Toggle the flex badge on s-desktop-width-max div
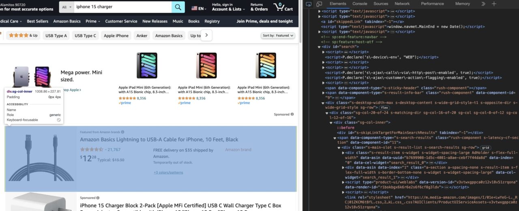The height and width of the screenshot is (211, 519). [384, 108]
